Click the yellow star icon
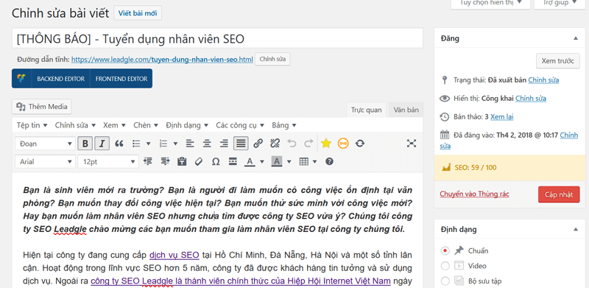The height and width of the screenshot is (288, 589). pos(326,143)
